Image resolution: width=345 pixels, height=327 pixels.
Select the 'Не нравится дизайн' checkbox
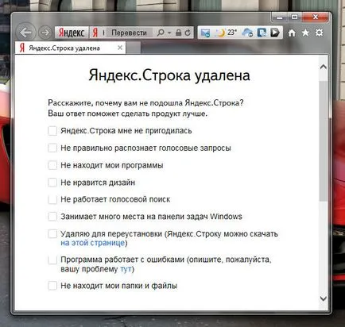pos(52,183)
